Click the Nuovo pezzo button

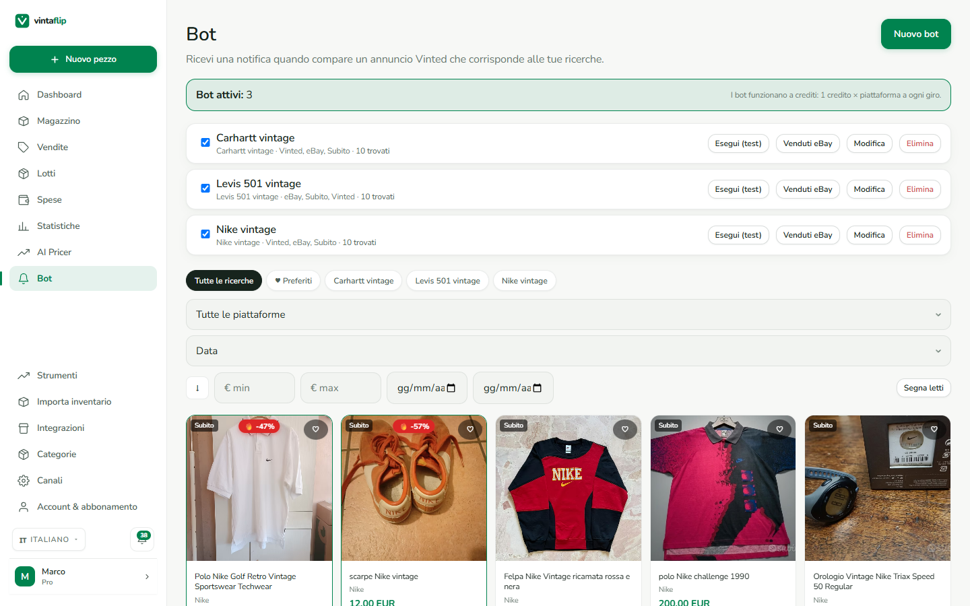[83, 59]
